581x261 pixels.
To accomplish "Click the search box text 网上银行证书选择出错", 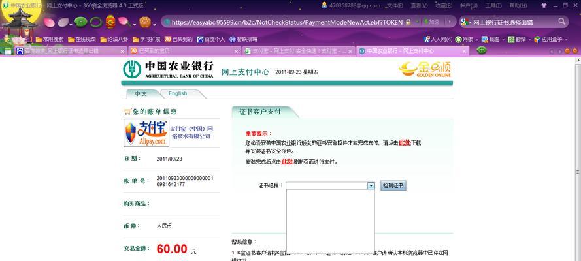I will pos(504,22).
